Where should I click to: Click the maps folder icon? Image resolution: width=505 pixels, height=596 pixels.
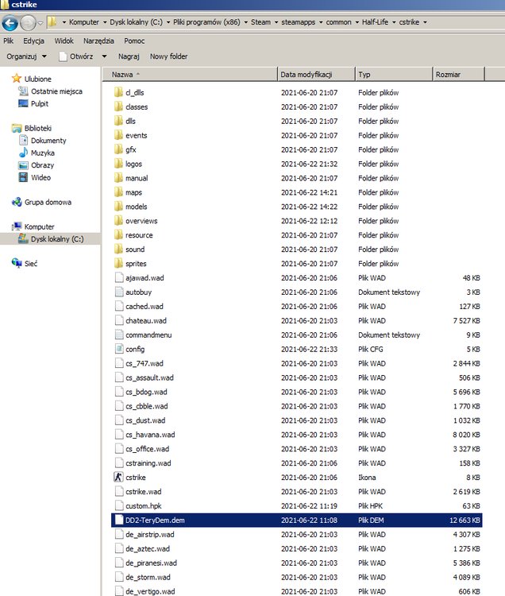tap(118, 192)
